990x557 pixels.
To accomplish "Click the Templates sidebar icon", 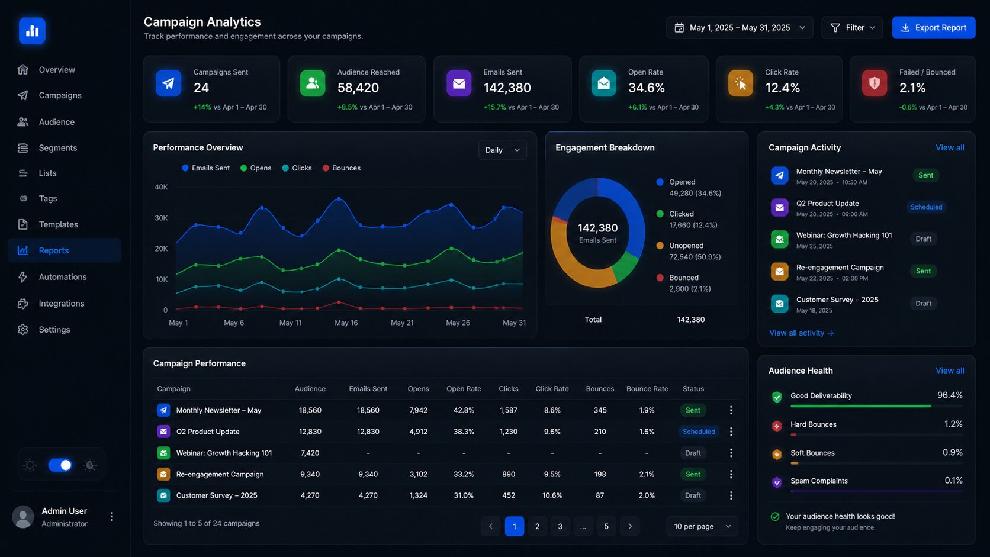I will coord(23,224).
